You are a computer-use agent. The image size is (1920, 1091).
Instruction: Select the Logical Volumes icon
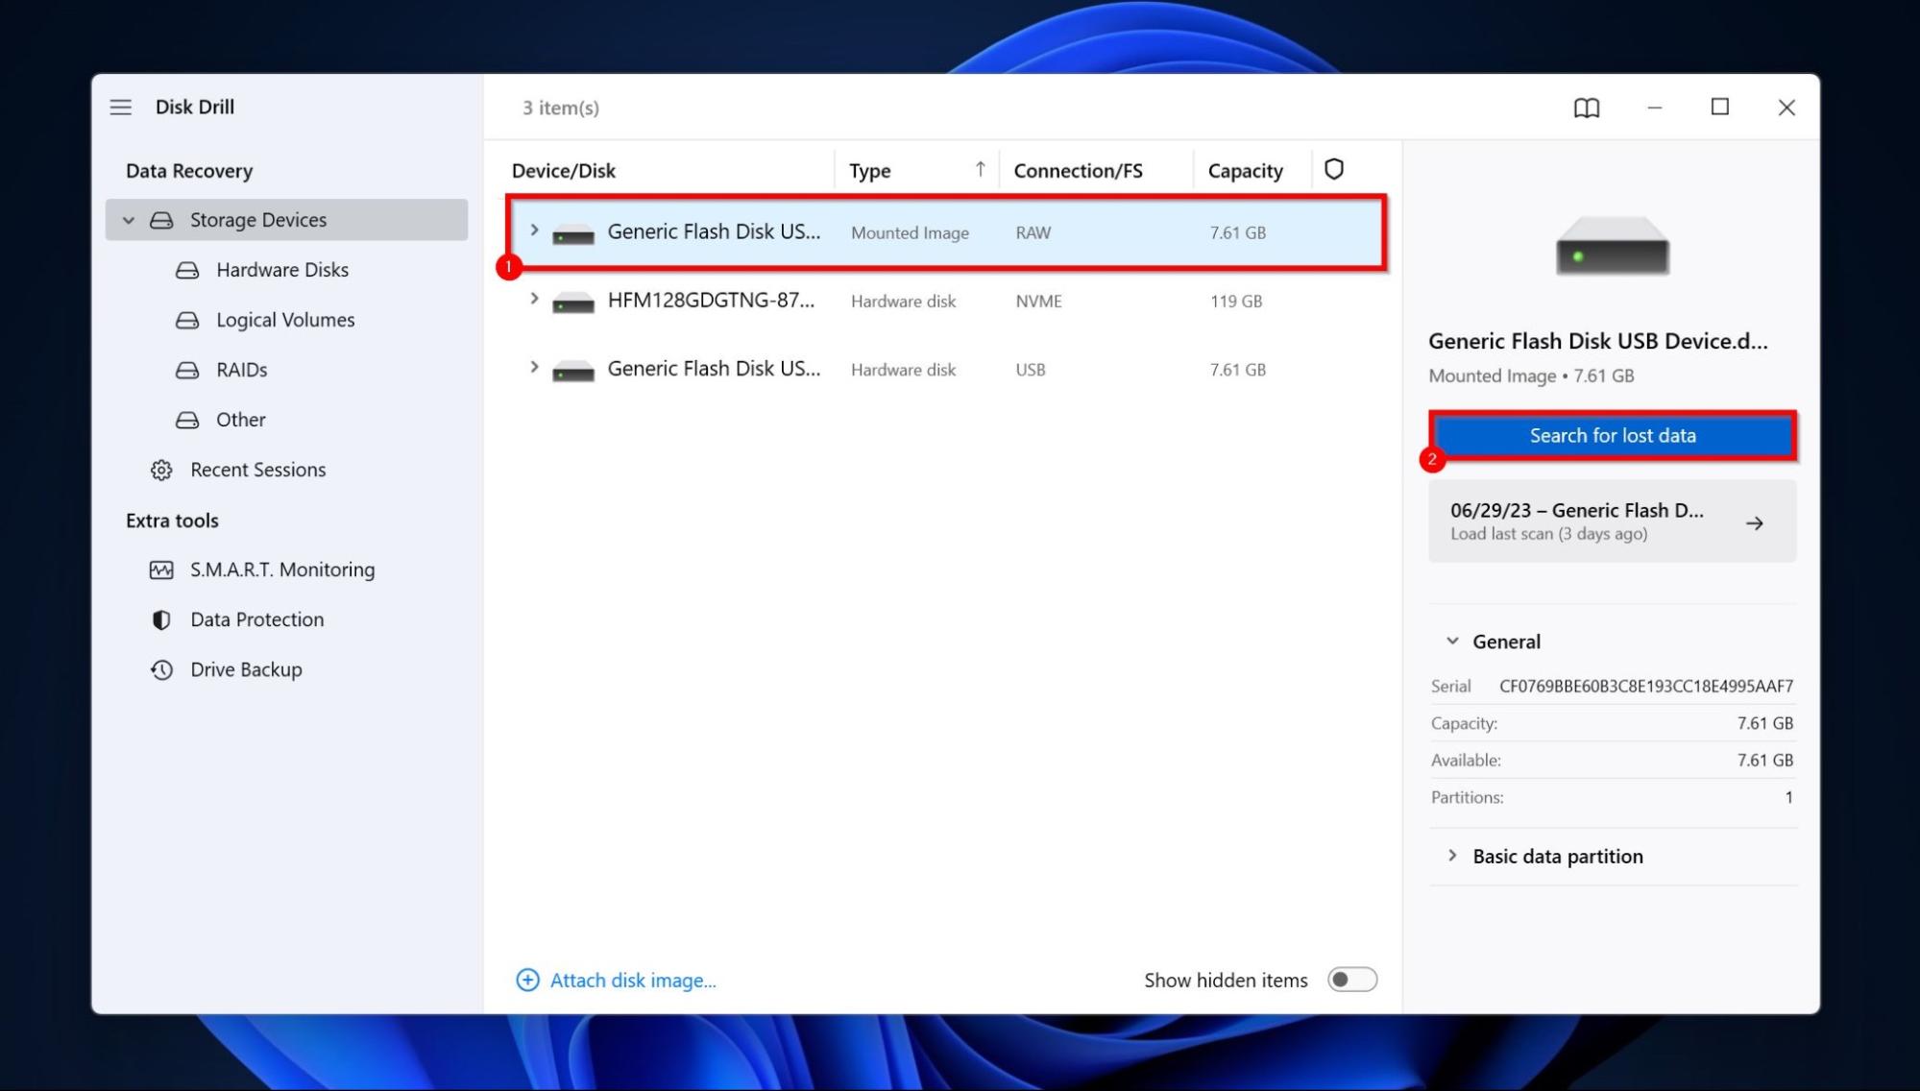(x=190, y=318)
